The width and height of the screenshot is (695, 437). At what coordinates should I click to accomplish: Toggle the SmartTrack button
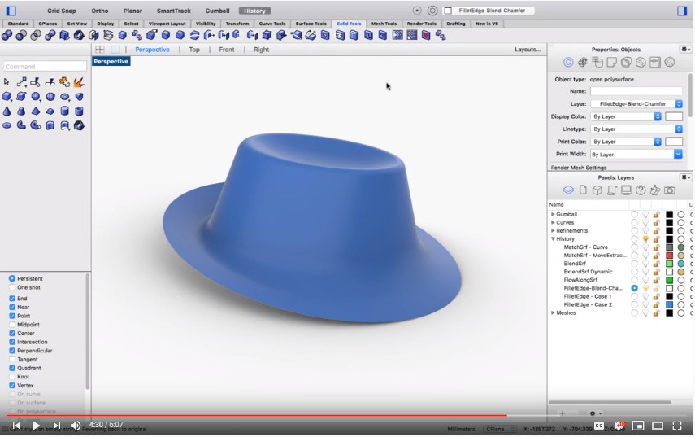(174, 11)
